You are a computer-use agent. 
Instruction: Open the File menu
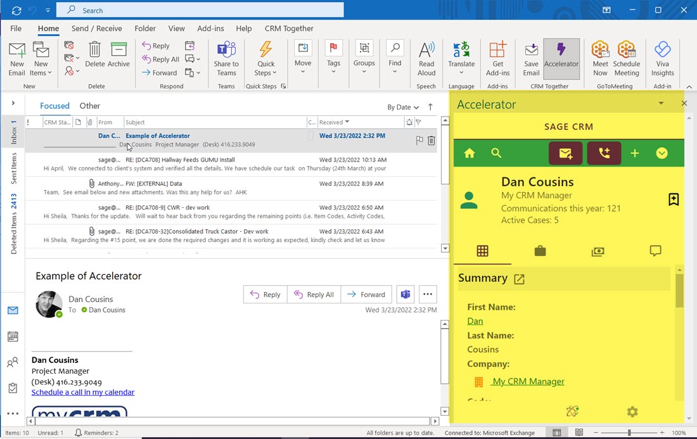16,29
